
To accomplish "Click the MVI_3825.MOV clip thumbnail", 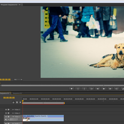I will [x=26, y=119].
